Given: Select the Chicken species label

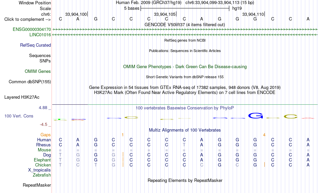Looking at the screenshot, I should [x=43, y=165].
